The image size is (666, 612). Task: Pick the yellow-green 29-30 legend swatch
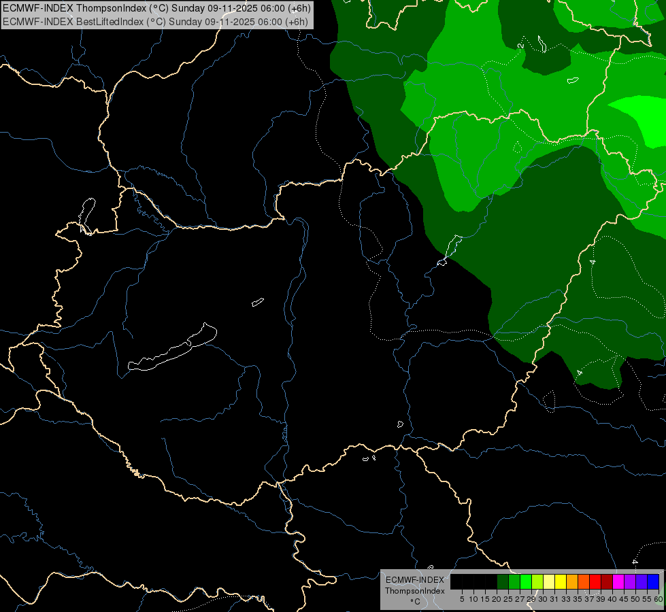(x=537, y=581)
